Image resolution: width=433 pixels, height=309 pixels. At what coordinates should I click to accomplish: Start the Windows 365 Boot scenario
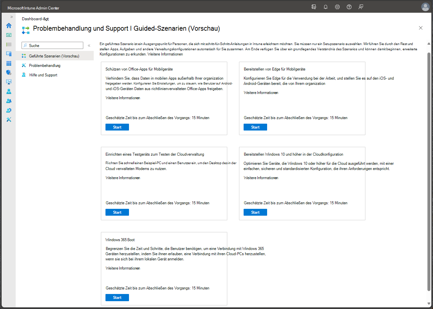click(x=117, y=298)
